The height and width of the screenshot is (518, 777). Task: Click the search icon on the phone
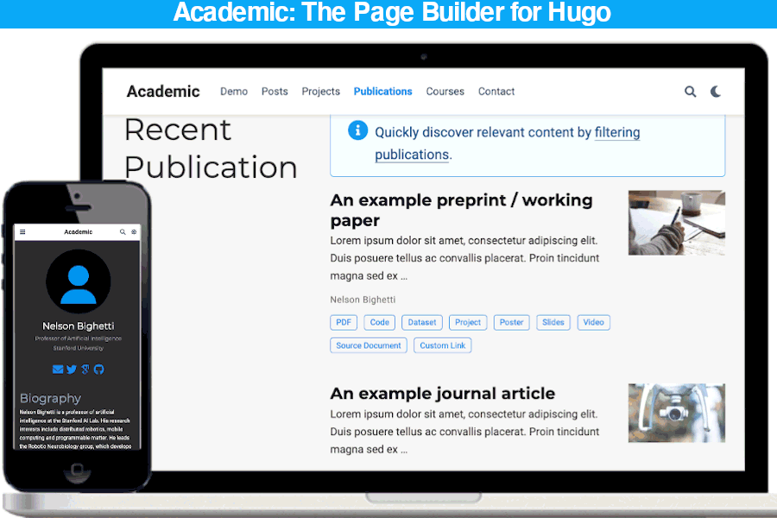(x=123, y=232)
